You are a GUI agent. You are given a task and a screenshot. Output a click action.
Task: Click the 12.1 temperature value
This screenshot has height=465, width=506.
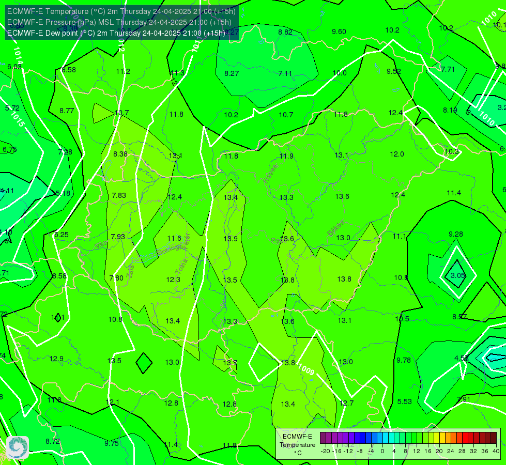tap(112, 402)
